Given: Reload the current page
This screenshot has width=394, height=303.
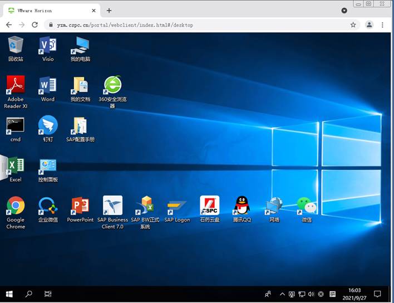Looking at the screenshot, I should coord(35,25).
